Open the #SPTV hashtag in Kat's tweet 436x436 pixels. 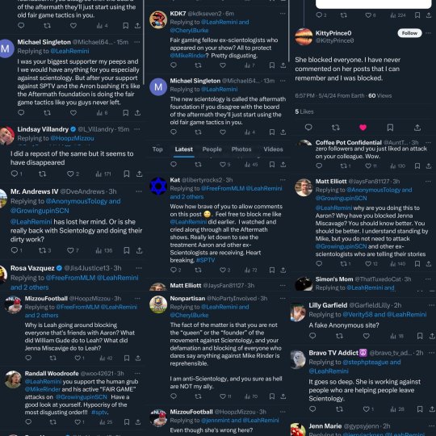coord(206,260)
